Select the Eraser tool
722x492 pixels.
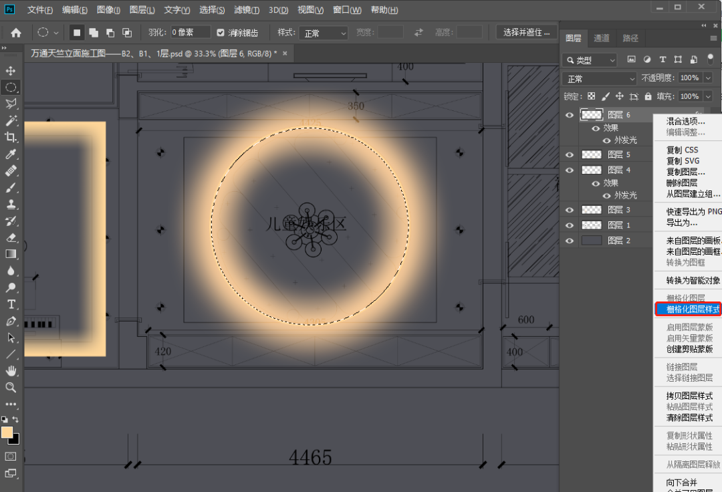[x=11, y=237]
